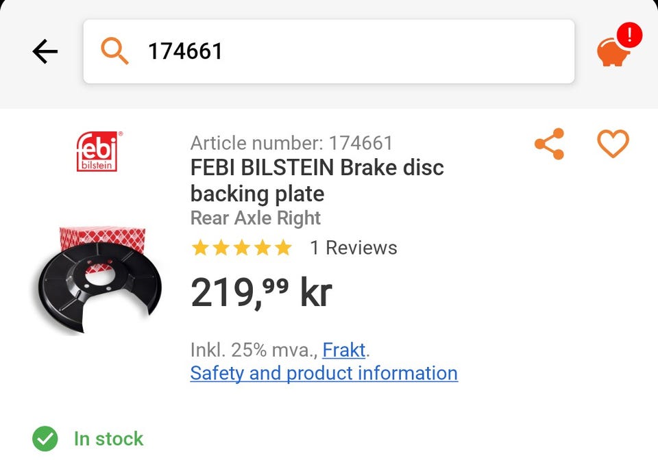Tap the red alert notification badge
The image size is (658, 460).
click(629, 35)
